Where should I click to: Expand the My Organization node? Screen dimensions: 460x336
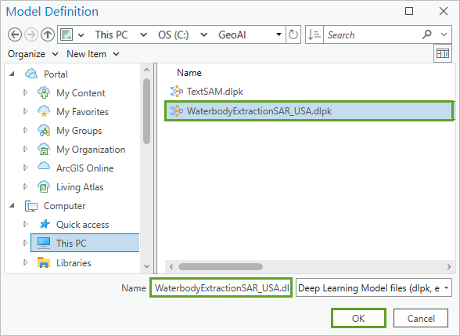tap(26, 149)
